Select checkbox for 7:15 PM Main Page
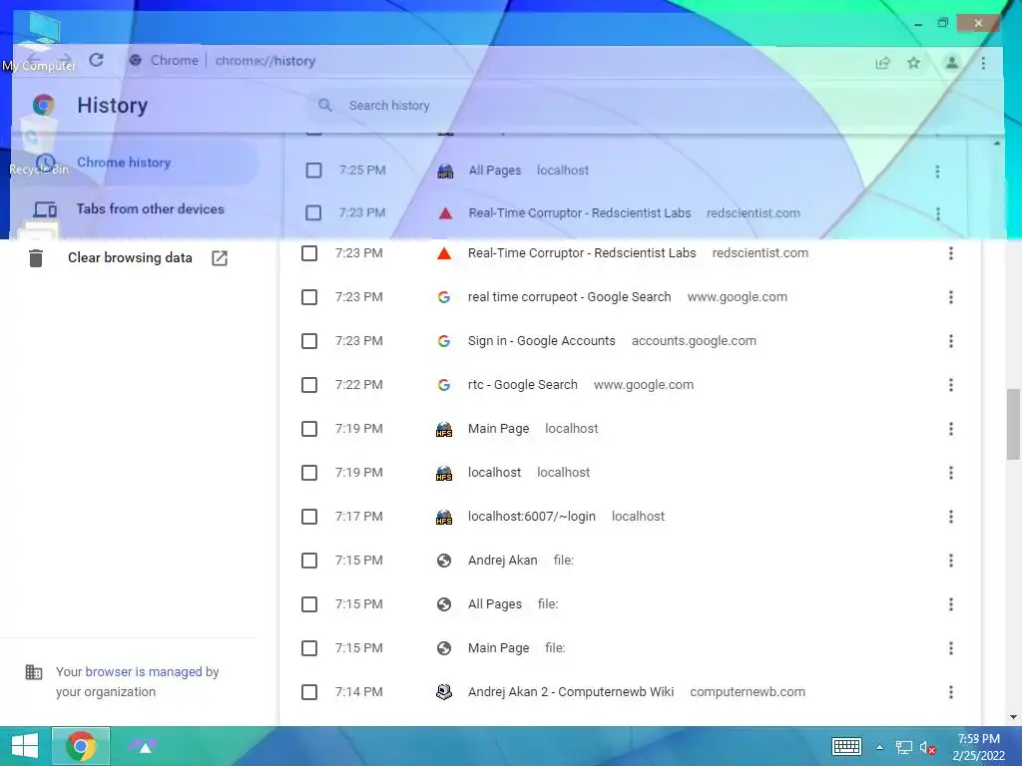Screen dimensions: 1022x766 309,648
